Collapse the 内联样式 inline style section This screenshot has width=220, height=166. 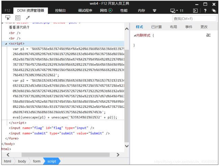tap(135, 35)
